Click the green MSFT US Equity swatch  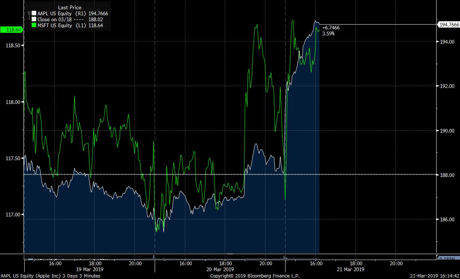click(34, 25)
